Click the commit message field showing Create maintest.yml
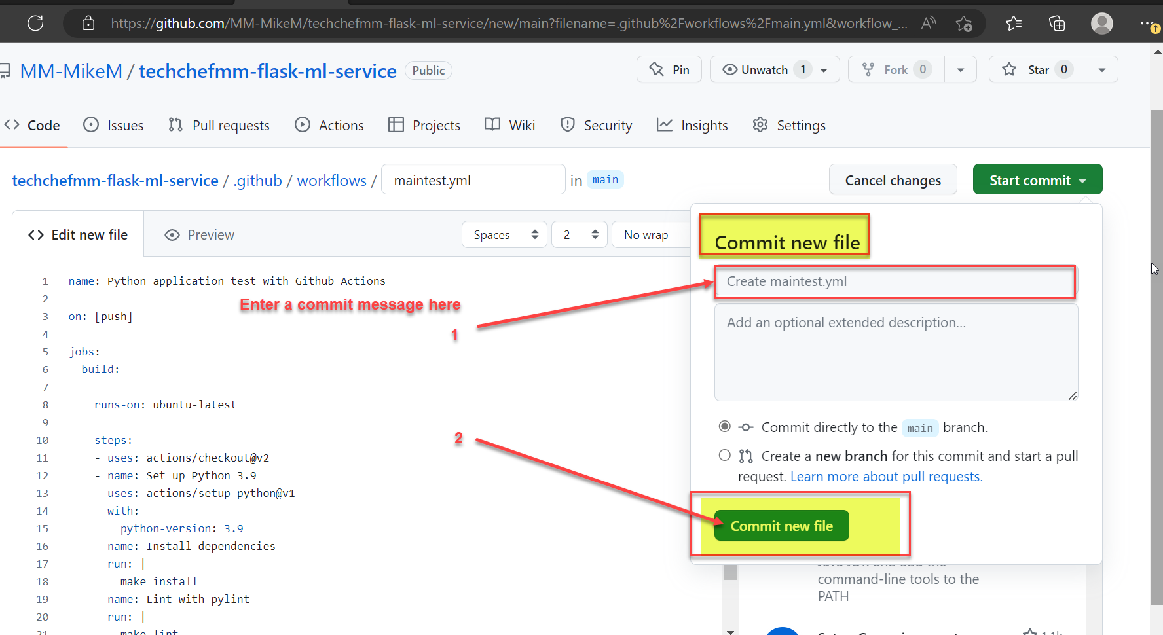Screen dimensions: 1163x635 pyautogui.click(x=894, y=281)
